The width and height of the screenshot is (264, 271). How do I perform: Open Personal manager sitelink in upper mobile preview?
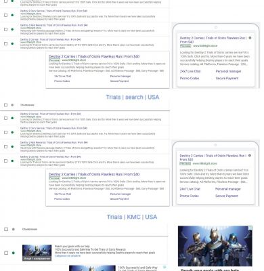pos(228,71)
